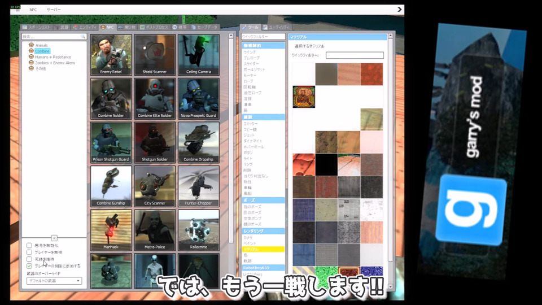Enable the 思考を無効化 checkbox
The height and width of the screenshot is (305, 542).
[x=29, y=246]
